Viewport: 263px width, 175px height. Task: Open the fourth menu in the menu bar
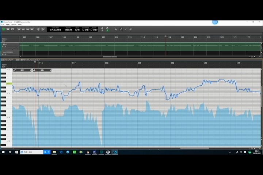click(20, 24)
